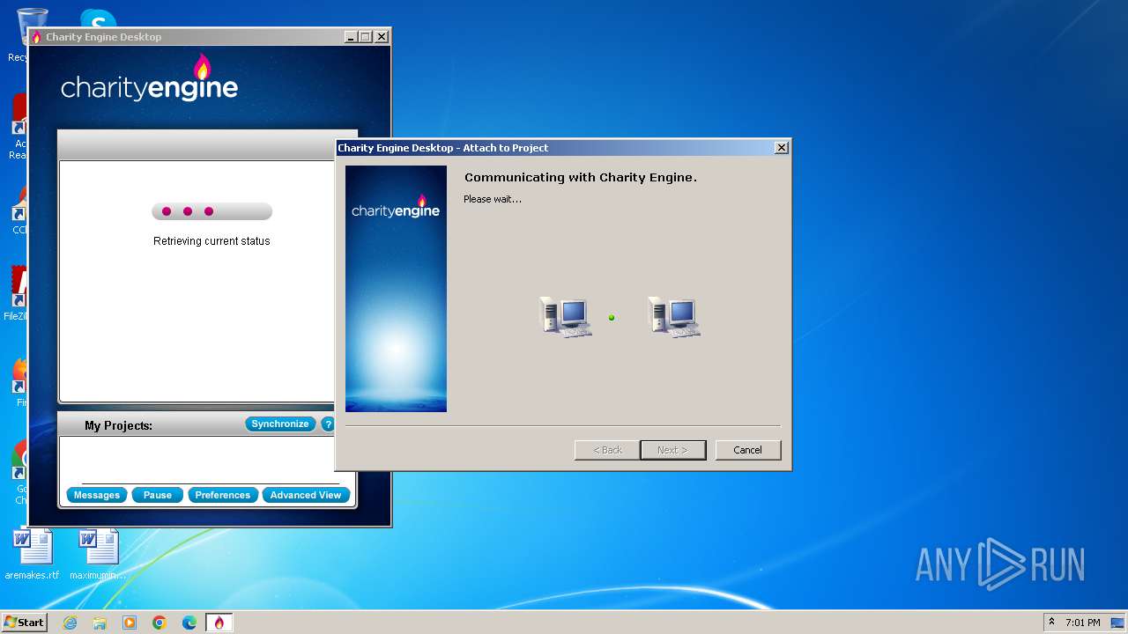Close the Attach to Project dialog
Viewport: 1128px width, 634px height.
781,148
